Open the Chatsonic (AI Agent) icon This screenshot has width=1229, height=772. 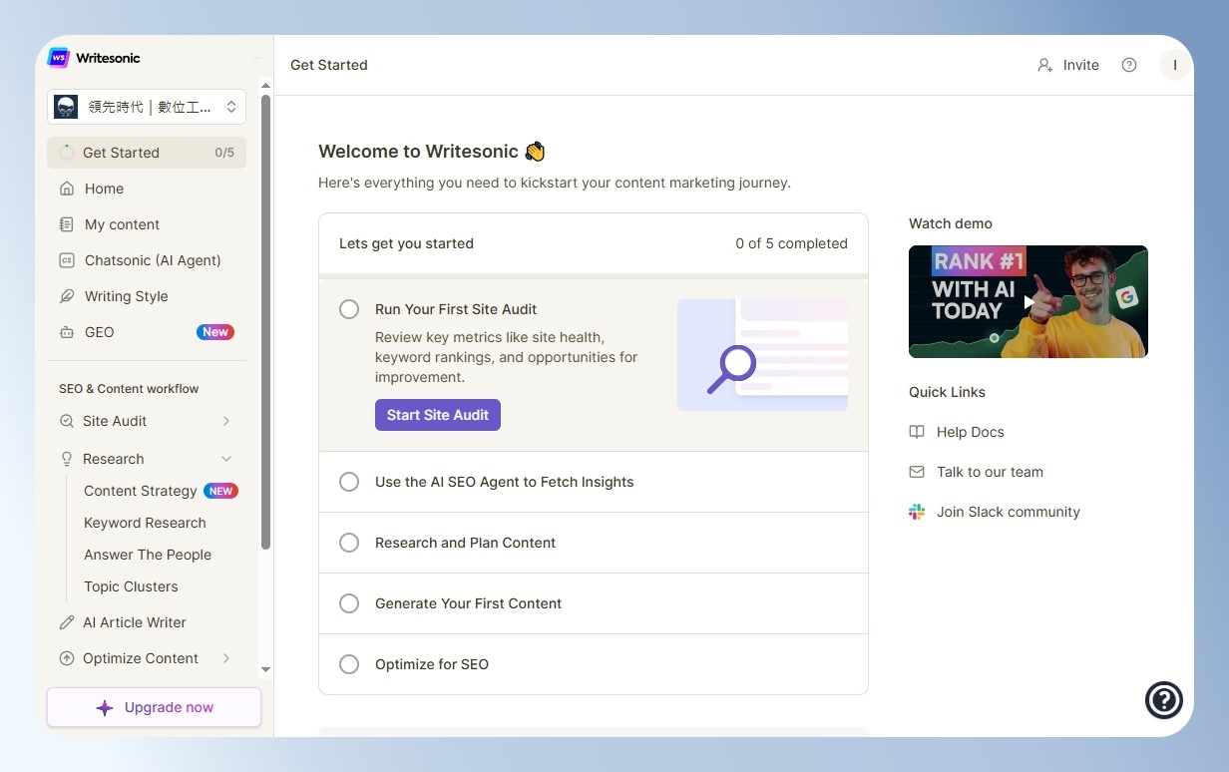pos(67,260)
